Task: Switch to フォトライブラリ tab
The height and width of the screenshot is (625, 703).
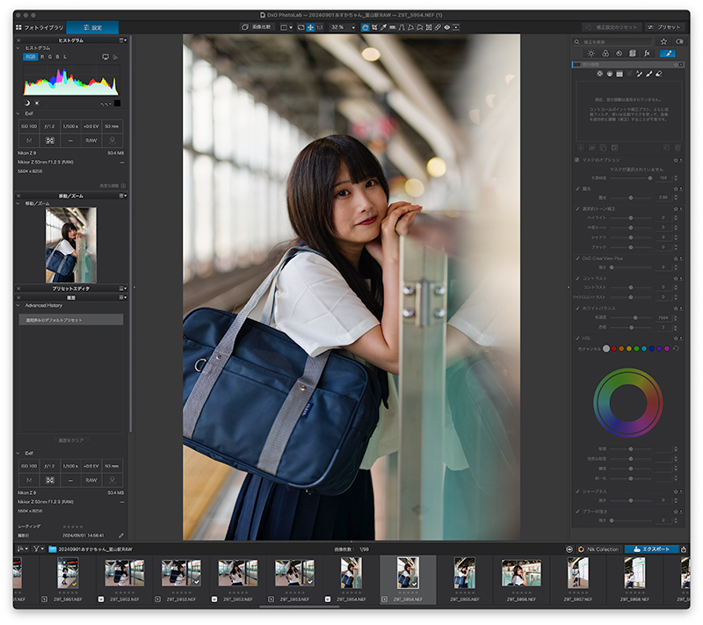Action: [x=40, y=27]
